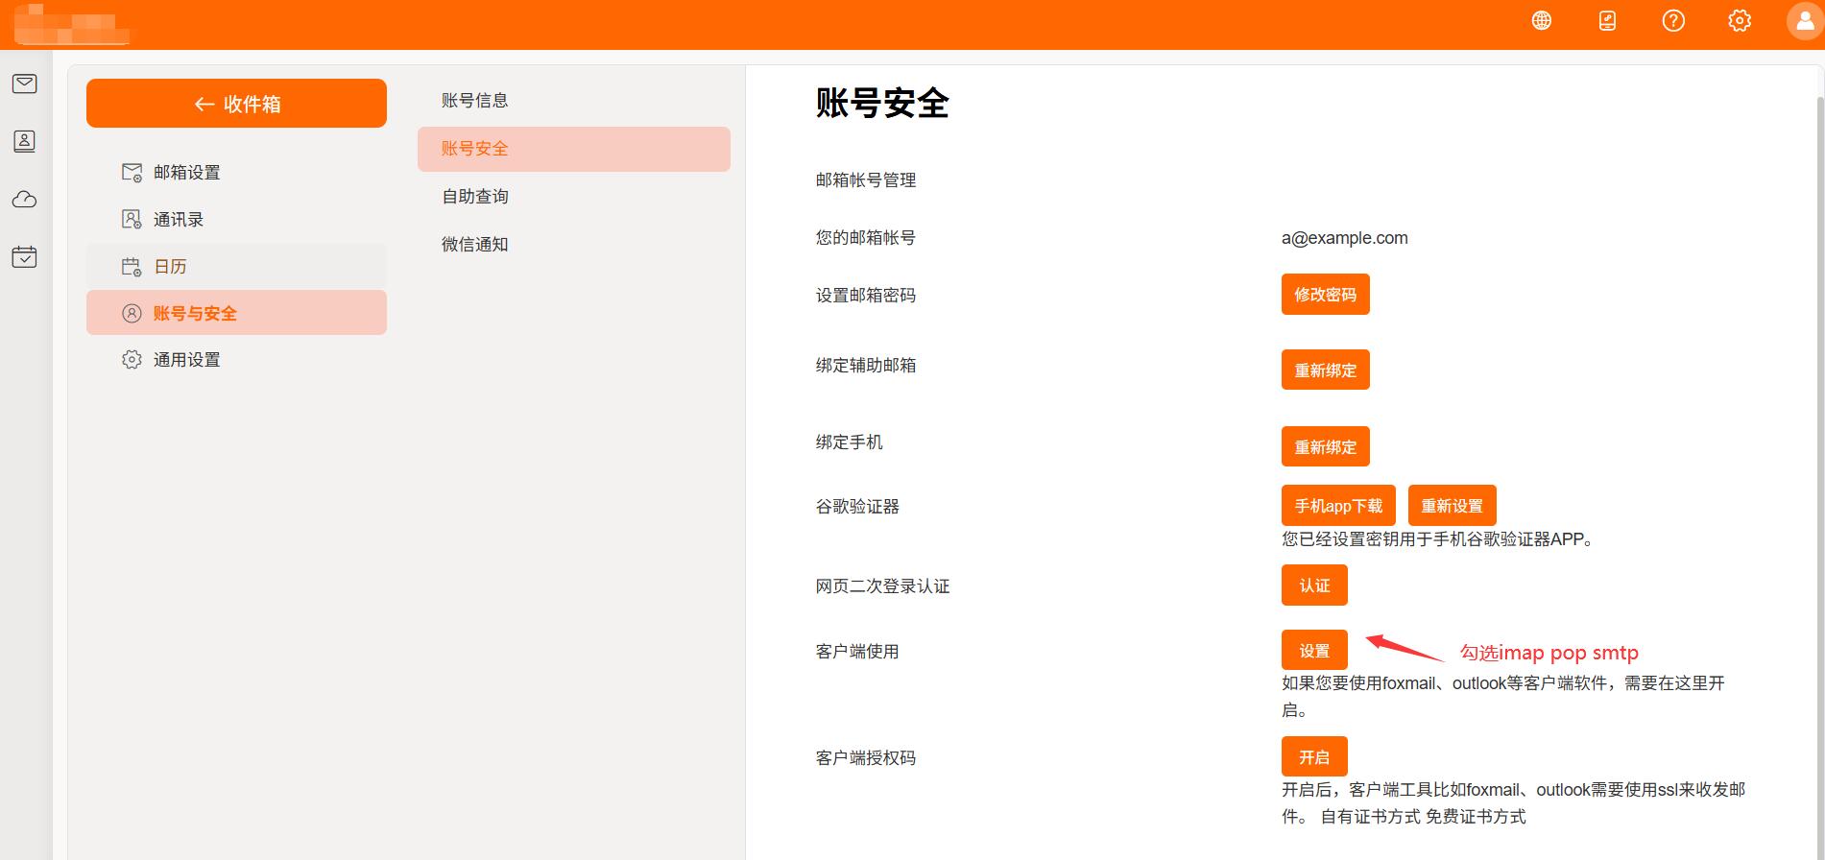The height and width of the screenshot is (860, 1825).
Task: Switch to the 微信通知 tab
Action: [x=474, y=245]
